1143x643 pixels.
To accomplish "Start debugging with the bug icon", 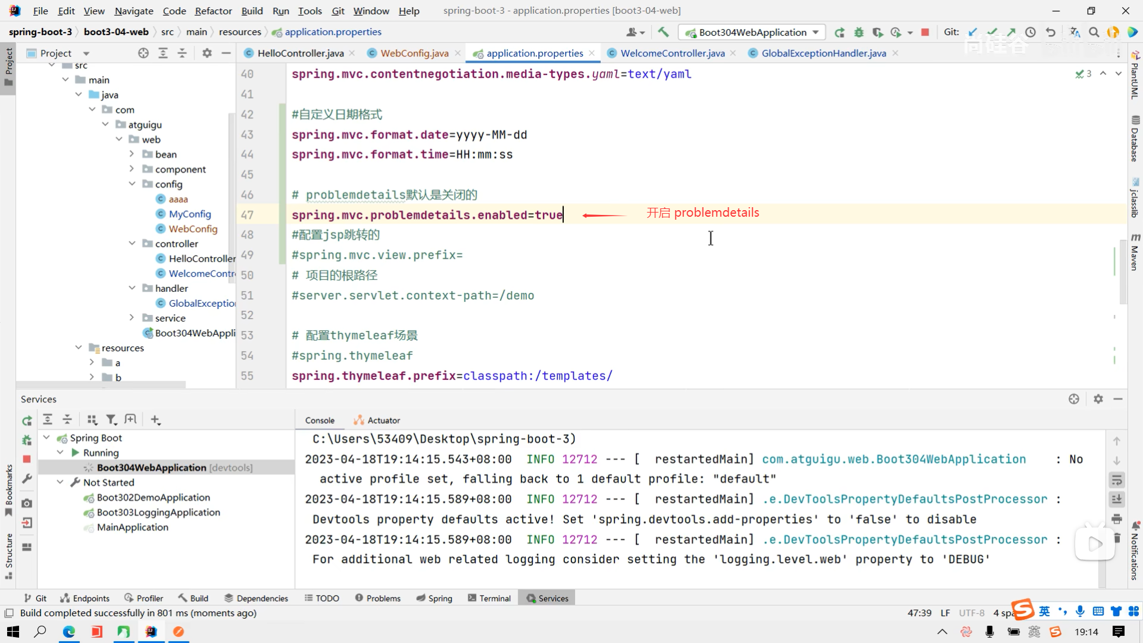I will click(x=858, y=32).
